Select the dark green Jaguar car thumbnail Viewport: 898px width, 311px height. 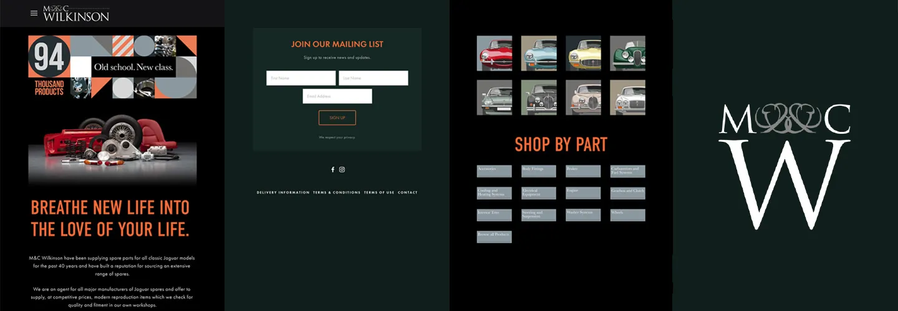pos(627,53)
